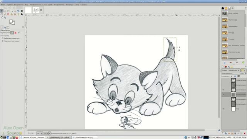The height and width of the screenshot is (139, 247).
Task: Toggle eye of layer above highlighted layer
Action: point(223,90)
